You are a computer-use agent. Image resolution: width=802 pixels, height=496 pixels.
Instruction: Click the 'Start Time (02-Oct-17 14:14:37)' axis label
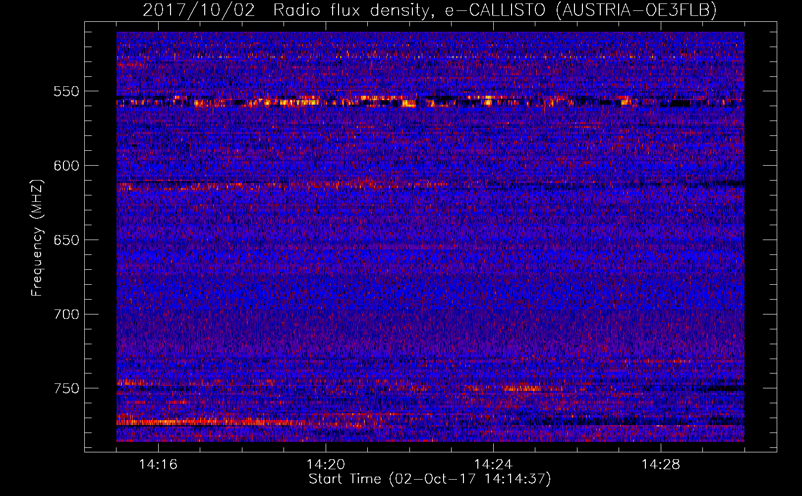tap(430, 479)
